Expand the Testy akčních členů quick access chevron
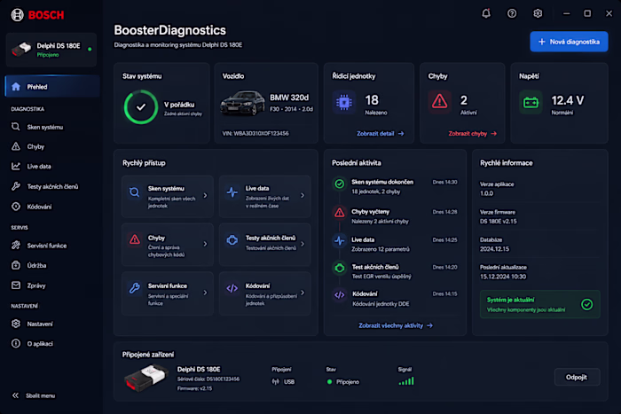The width and height of the screenshot is (621, 414). click(303, 244)
